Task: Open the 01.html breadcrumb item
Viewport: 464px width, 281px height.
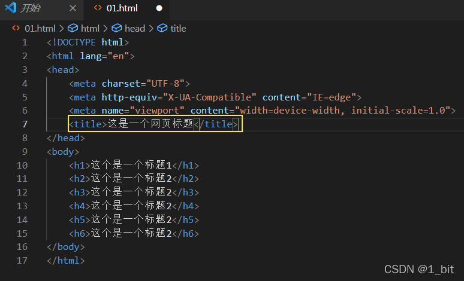Action: pyautogui.click(x=40, y=29)
